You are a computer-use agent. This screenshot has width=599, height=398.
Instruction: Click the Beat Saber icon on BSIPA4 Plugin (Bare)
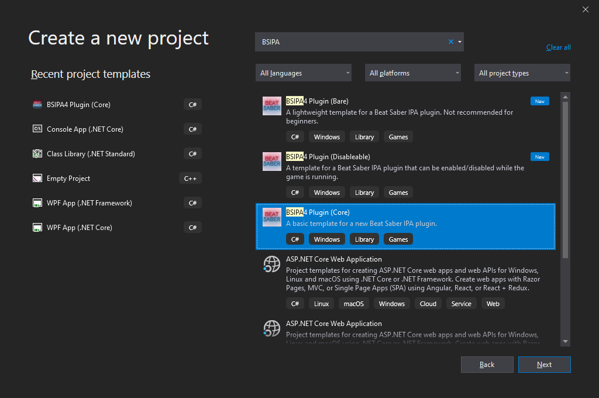(x=271, y=106)
